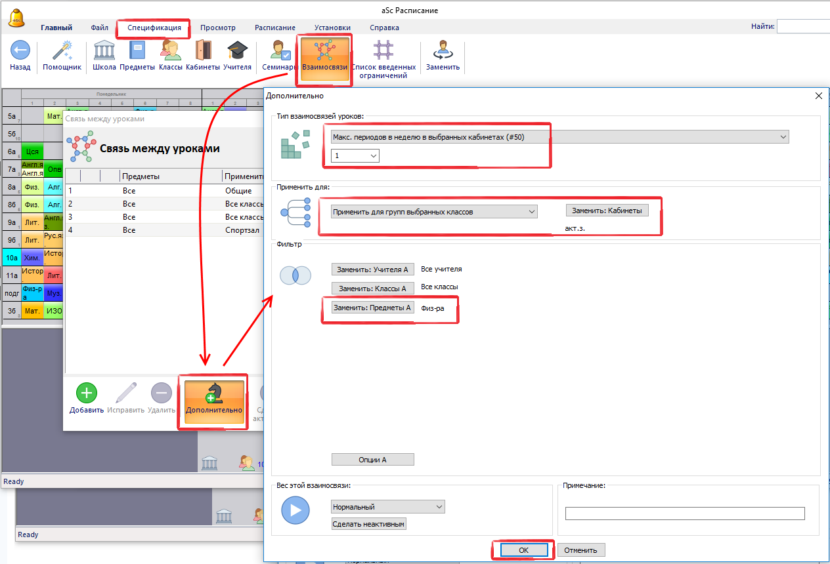Image resolution: width=830 pixels, height=564 pixels.
Task: Open the Предметы subjects icon
Action: [x=137, y=51]
